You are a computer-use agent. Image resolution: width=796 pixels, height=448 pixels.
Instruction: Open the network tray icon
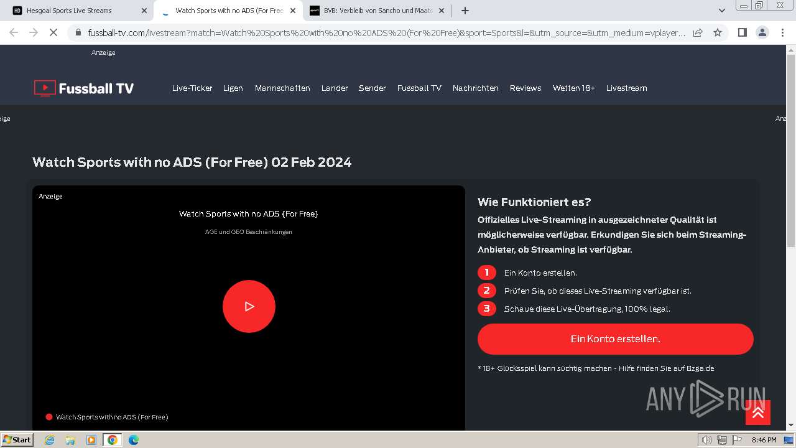(722, 440)
